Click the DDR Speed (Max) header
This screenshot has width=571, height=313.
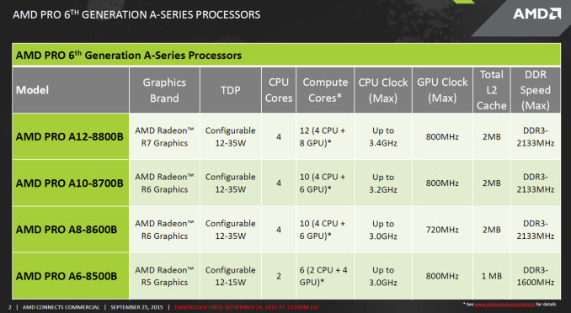536,90
